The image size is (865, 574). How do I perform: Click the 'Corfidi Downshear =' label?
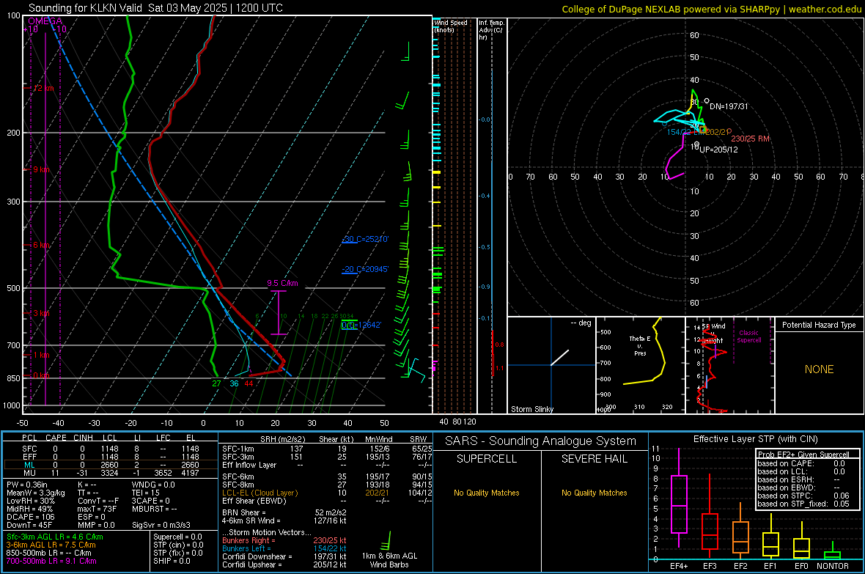pyautogui.click(x=257, y=556)
